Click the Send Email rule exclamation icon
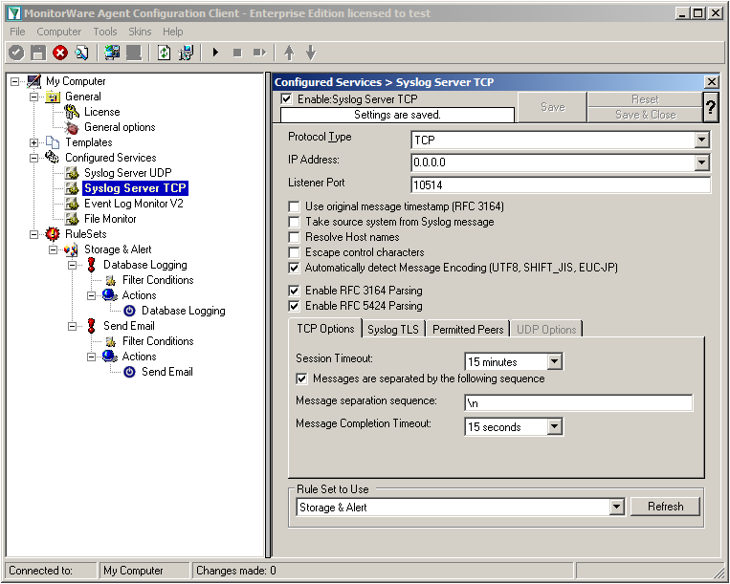The width and height of the screenshot is (730, 584). [91, 326]
